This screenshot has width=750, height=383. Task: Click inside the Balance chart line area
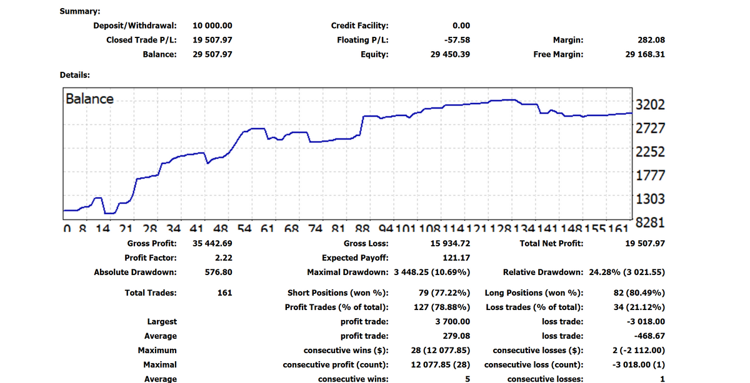point(347,153)
